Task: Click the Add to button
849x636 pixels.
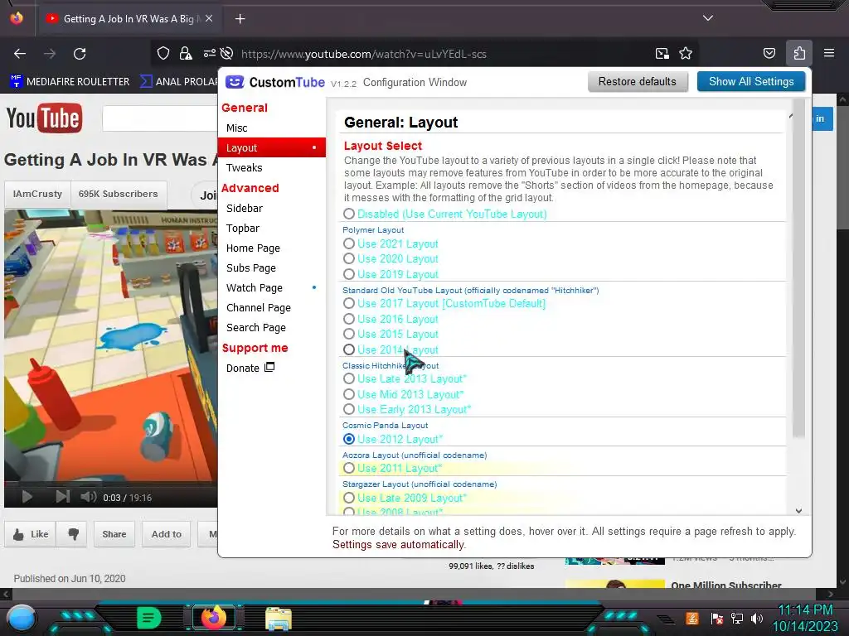Action: tap(166, 534)
